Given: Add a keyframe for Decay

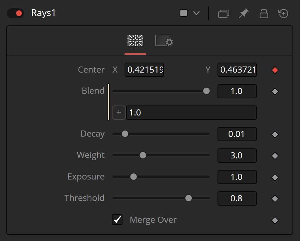Looking at the screenshot, I should 275,134.
